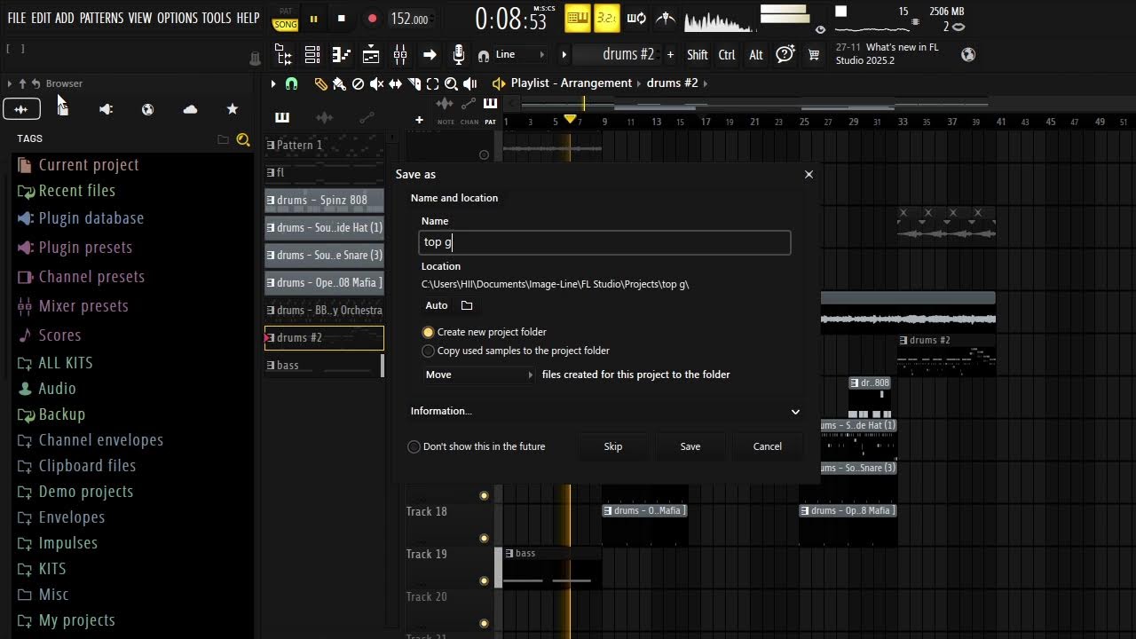The width and height of the screenshot is (1136, 639).
Task: Open the Move files dropdown
Action: 478,375
